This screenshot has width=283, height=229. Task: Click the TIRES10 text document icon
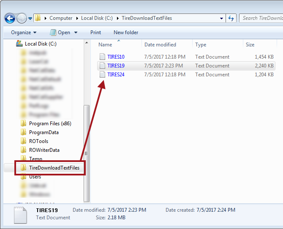102,57
